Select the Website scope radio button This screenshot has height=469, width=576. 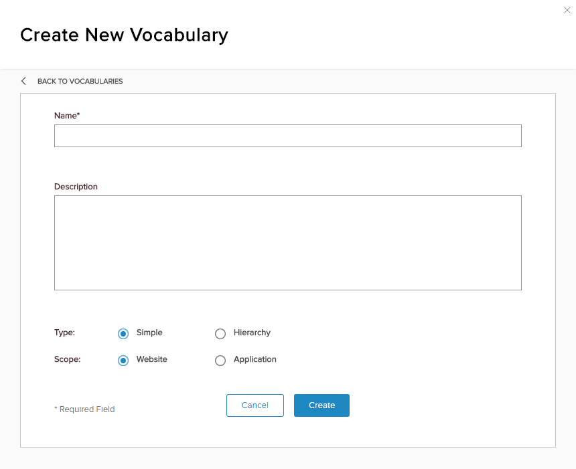[123, 361]
